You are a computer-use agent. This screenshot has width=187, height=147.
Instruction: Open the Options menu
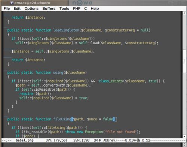(31, 9)
